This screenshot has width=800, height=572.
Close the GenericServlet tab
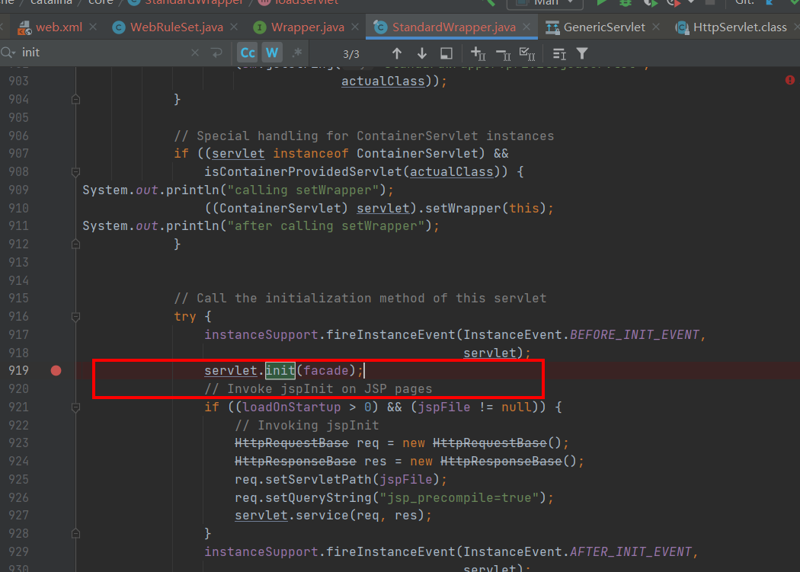click(656, 27)
